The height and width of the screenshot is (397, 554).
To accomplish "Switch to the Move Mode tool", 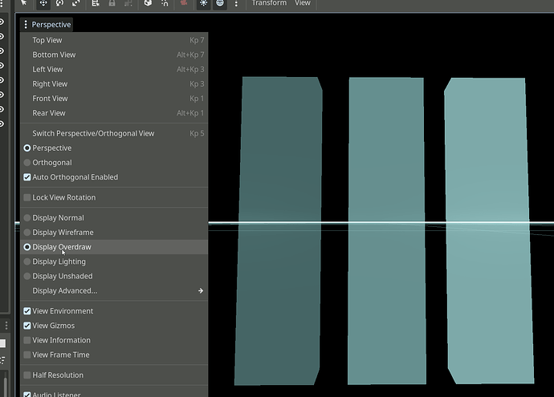I will pyautogui.click(x=43, y=3).
